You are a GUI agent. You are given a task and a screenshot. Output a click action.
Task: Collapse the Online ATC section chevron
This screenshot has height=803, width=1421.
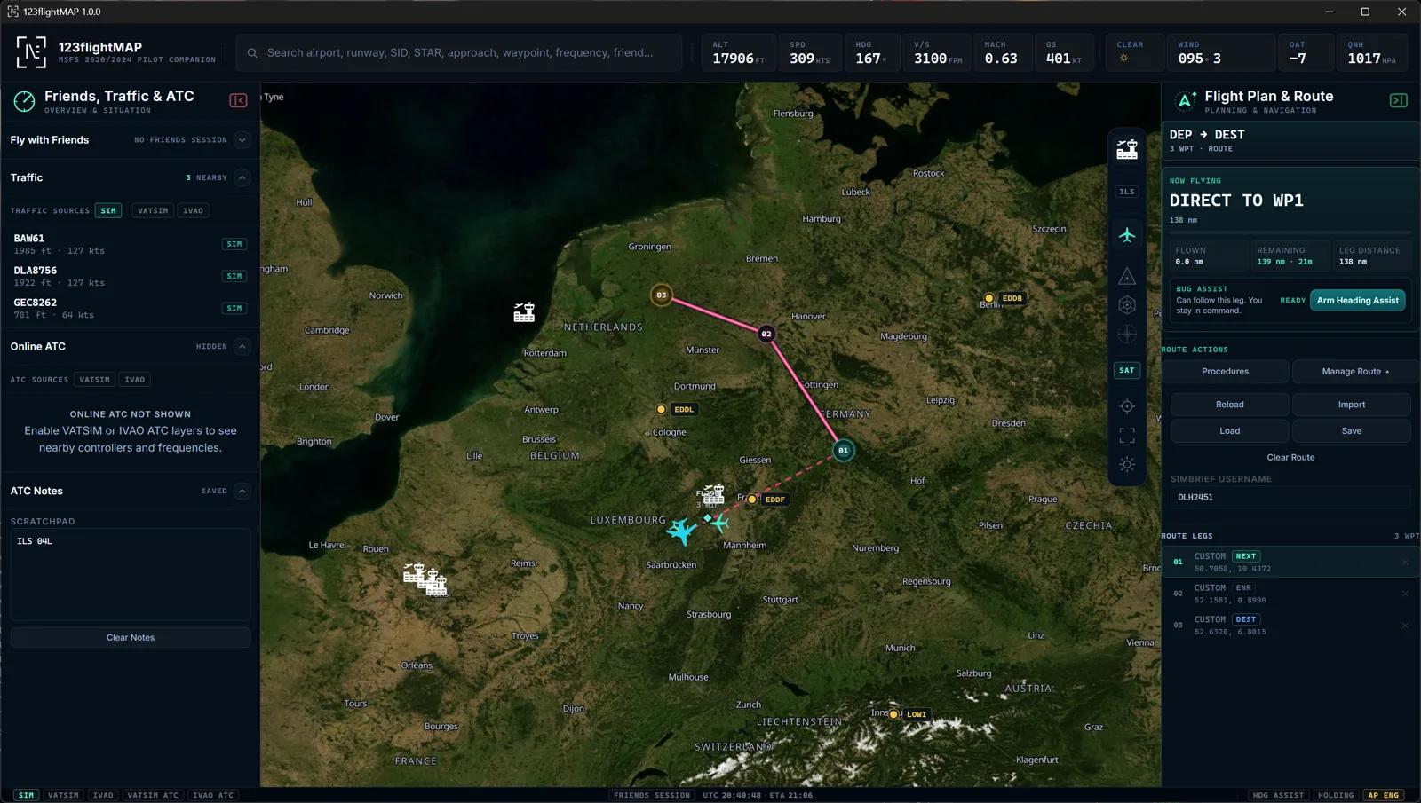(x=242, y=347)
